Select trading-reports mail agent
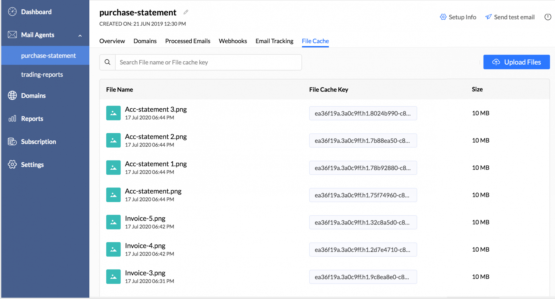Image resolution: width=555 pixels, height=299 pixels. 42,75
